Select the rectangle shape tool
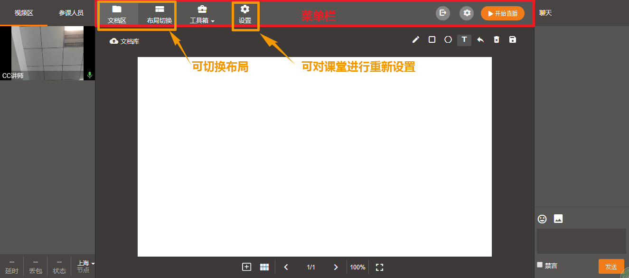 [x=432, y=40]
